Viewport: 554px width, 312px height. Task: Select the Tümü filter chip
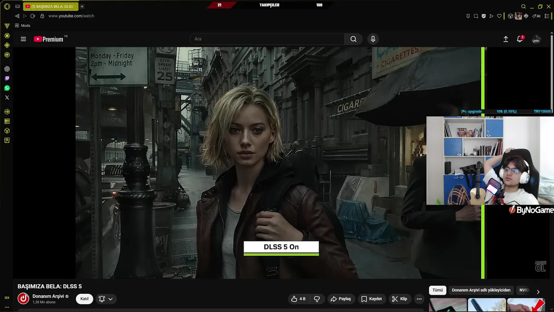(438, 290)
